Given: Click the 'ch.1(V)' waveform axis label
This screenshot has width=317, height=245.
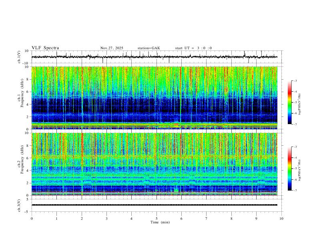Looking at the screenshot, I should point(19,57).
